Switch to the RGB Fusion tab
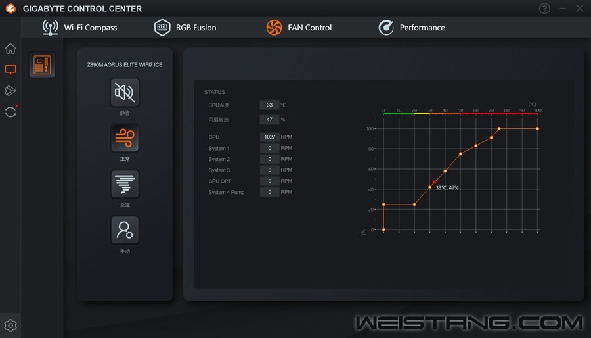Screen dimensions: 591x338 (x=185, y=28)
